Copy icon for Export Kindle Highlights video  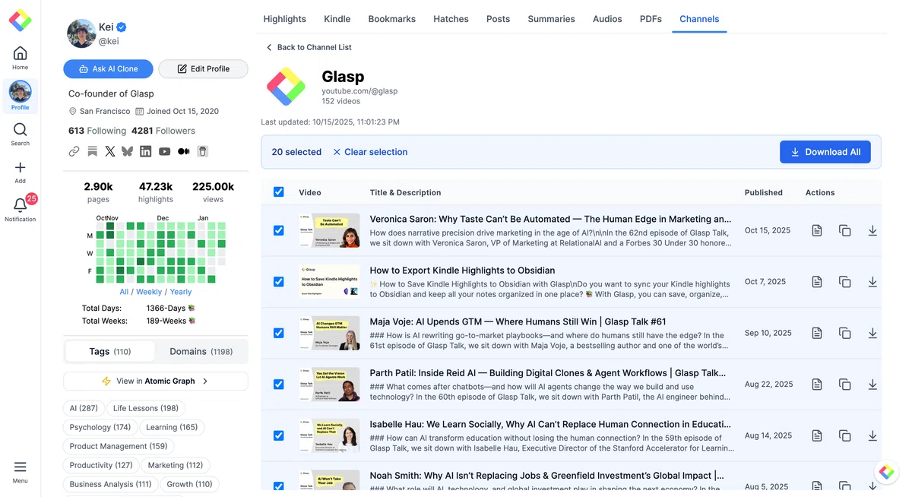click(x=844, y=282)
